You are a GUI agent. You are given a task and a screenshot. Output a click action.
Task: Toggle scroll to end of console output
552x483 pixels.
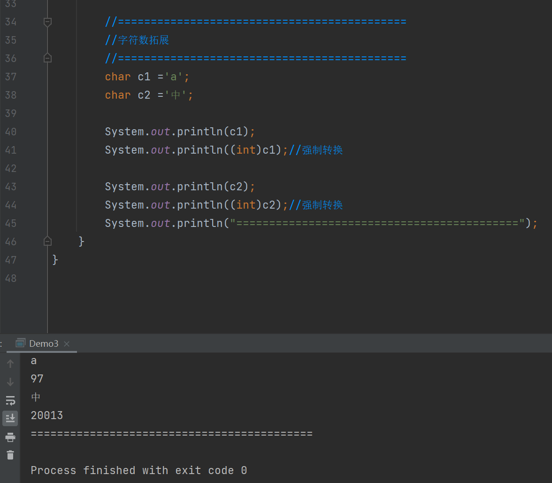10,418
